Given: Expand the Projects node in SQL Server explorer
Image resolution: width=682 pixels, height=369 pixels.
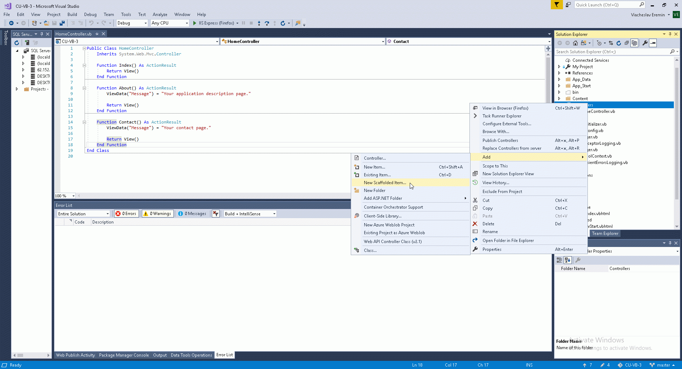Looking at the screenshot, I should (17, 89).
